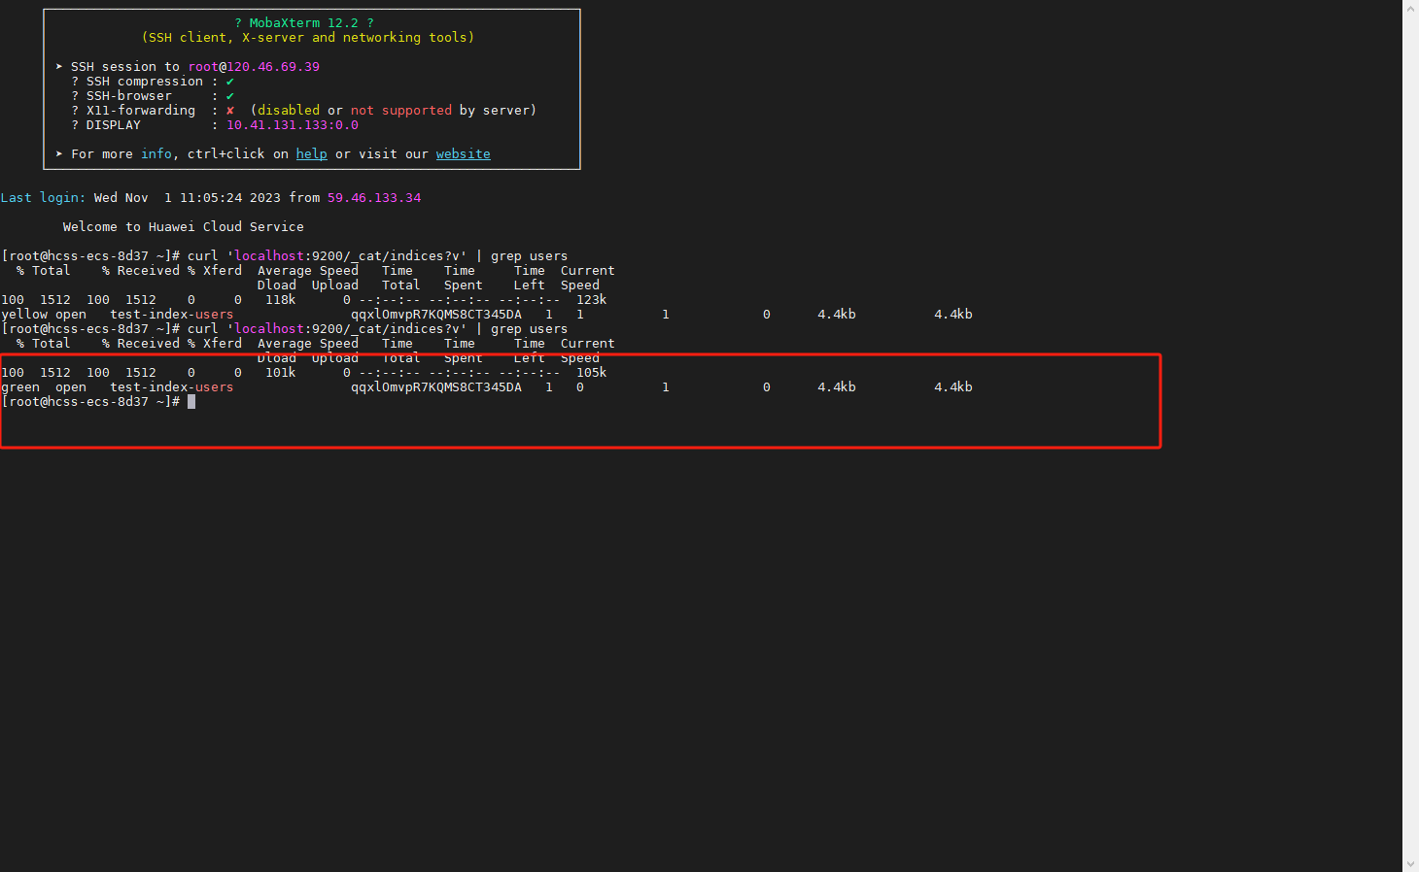Click test-index-users in the yellow row
Viewport: 1419px width, 872px height.
[x=172, y=315]
